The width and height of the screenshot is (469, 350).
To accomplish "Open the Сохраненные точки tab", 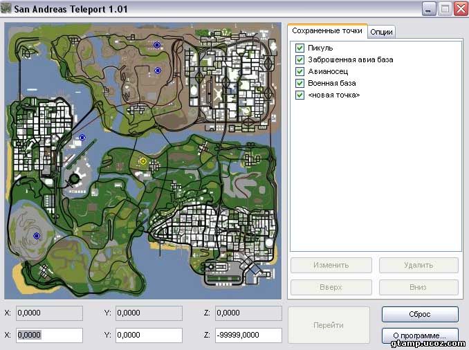I will point(327,31).
